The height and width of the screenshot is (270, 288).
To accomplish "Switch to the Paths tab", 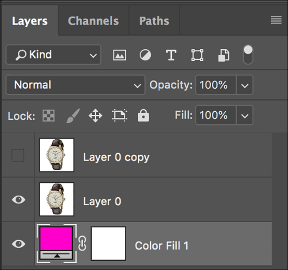I will tap(154, 21).
